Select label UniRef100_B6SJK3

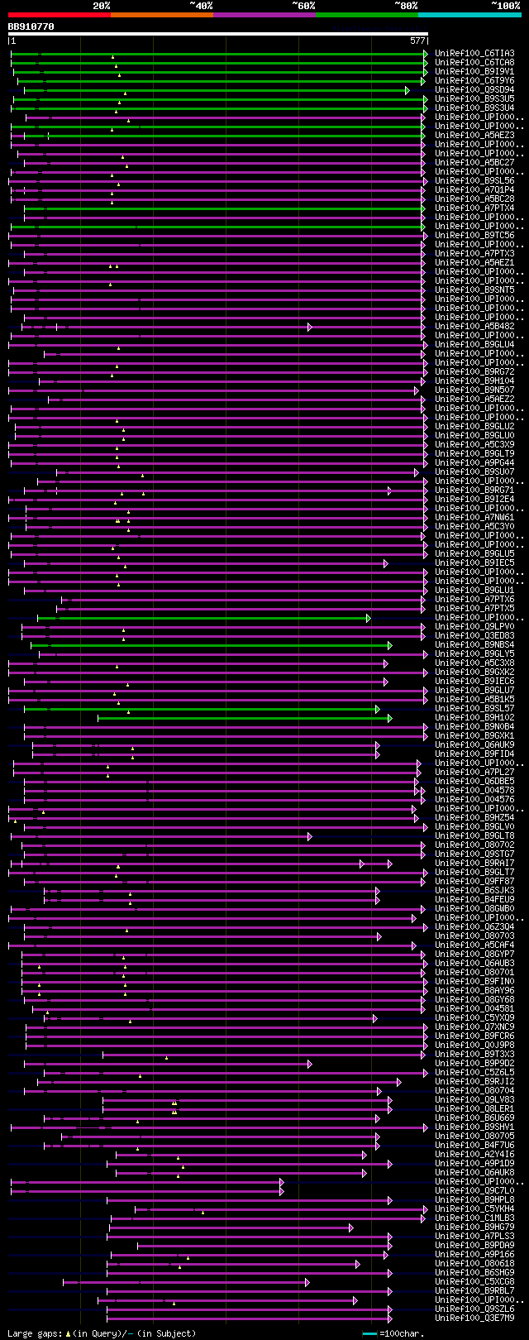(x=474, y=891)
